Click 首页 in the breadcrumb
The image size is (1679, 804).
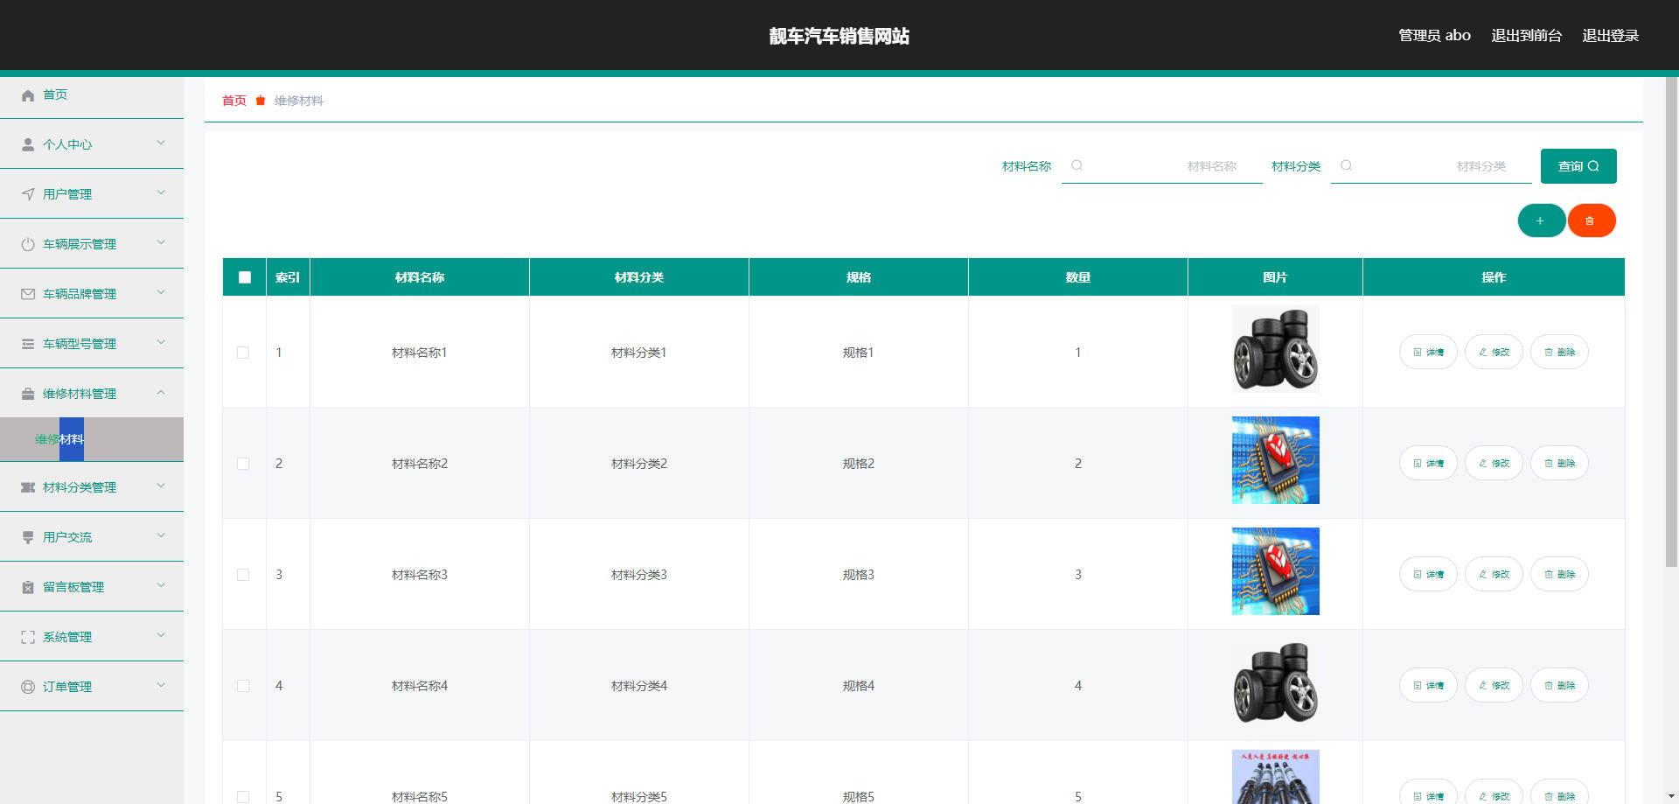[234, 101]
